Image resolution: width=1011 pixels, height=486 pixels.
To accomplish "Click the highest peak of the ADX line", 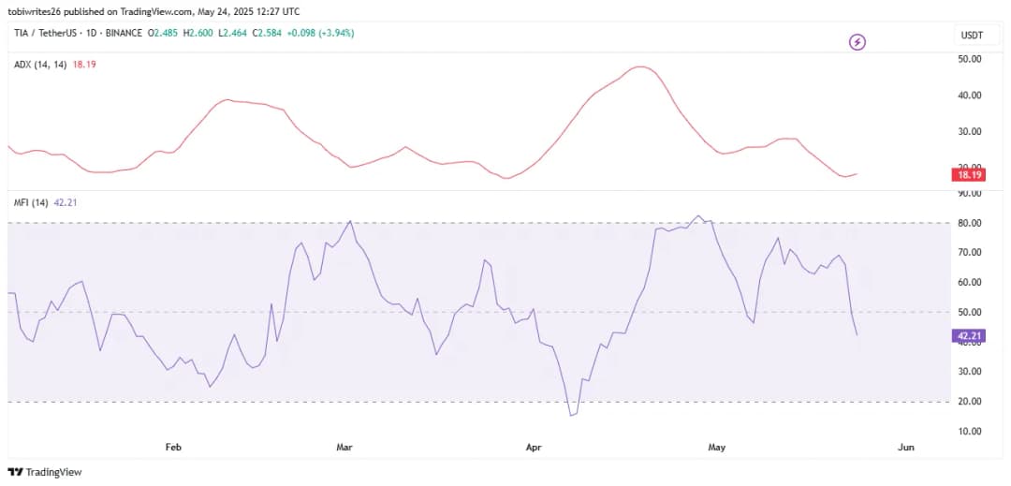I will 640,66.
